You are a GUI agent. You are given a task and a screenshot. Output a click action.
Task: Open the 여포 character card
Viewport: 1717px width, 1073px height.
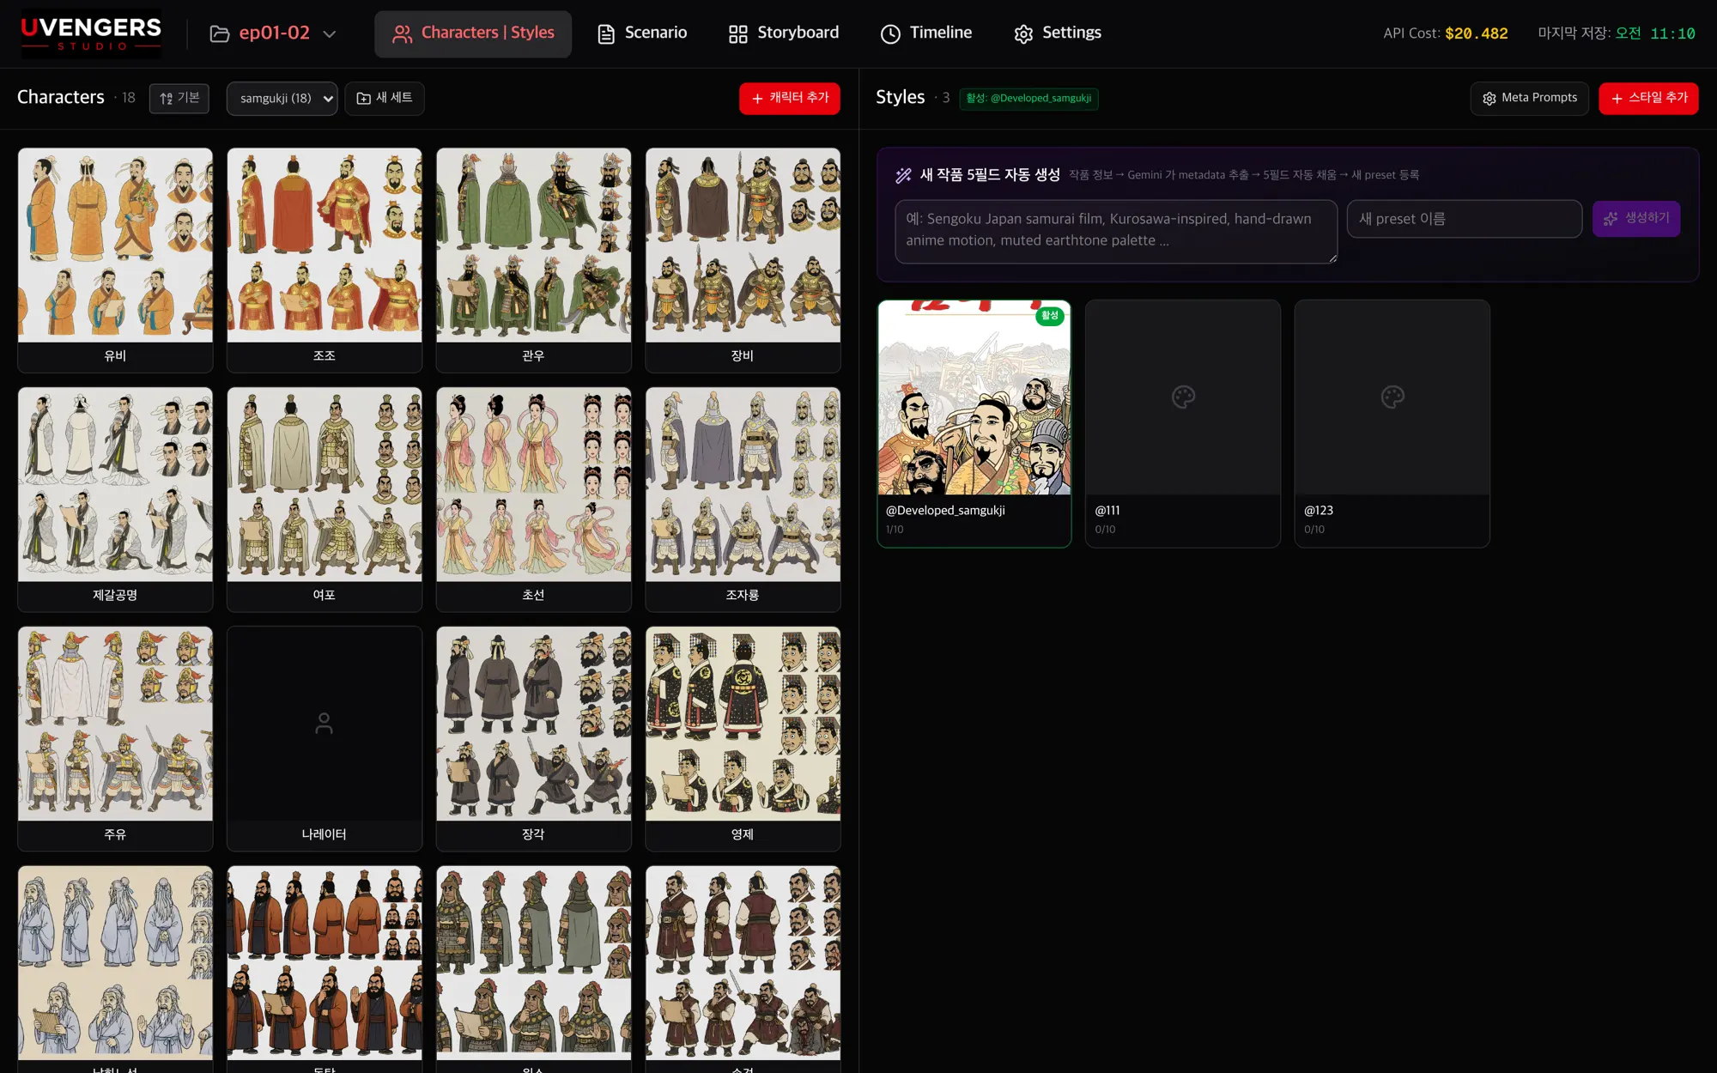[x=325, y=500]
